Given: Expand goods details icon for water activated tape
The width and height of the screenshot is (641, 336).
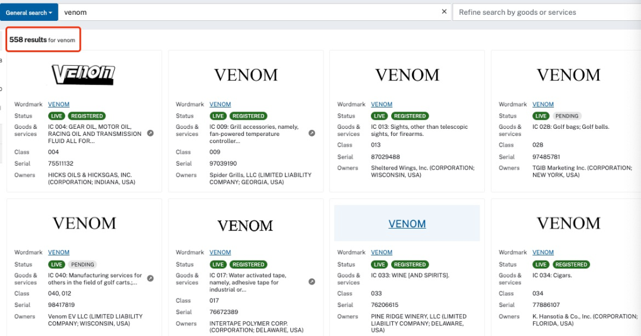Looking at the screenshot, I should [312, 282].
